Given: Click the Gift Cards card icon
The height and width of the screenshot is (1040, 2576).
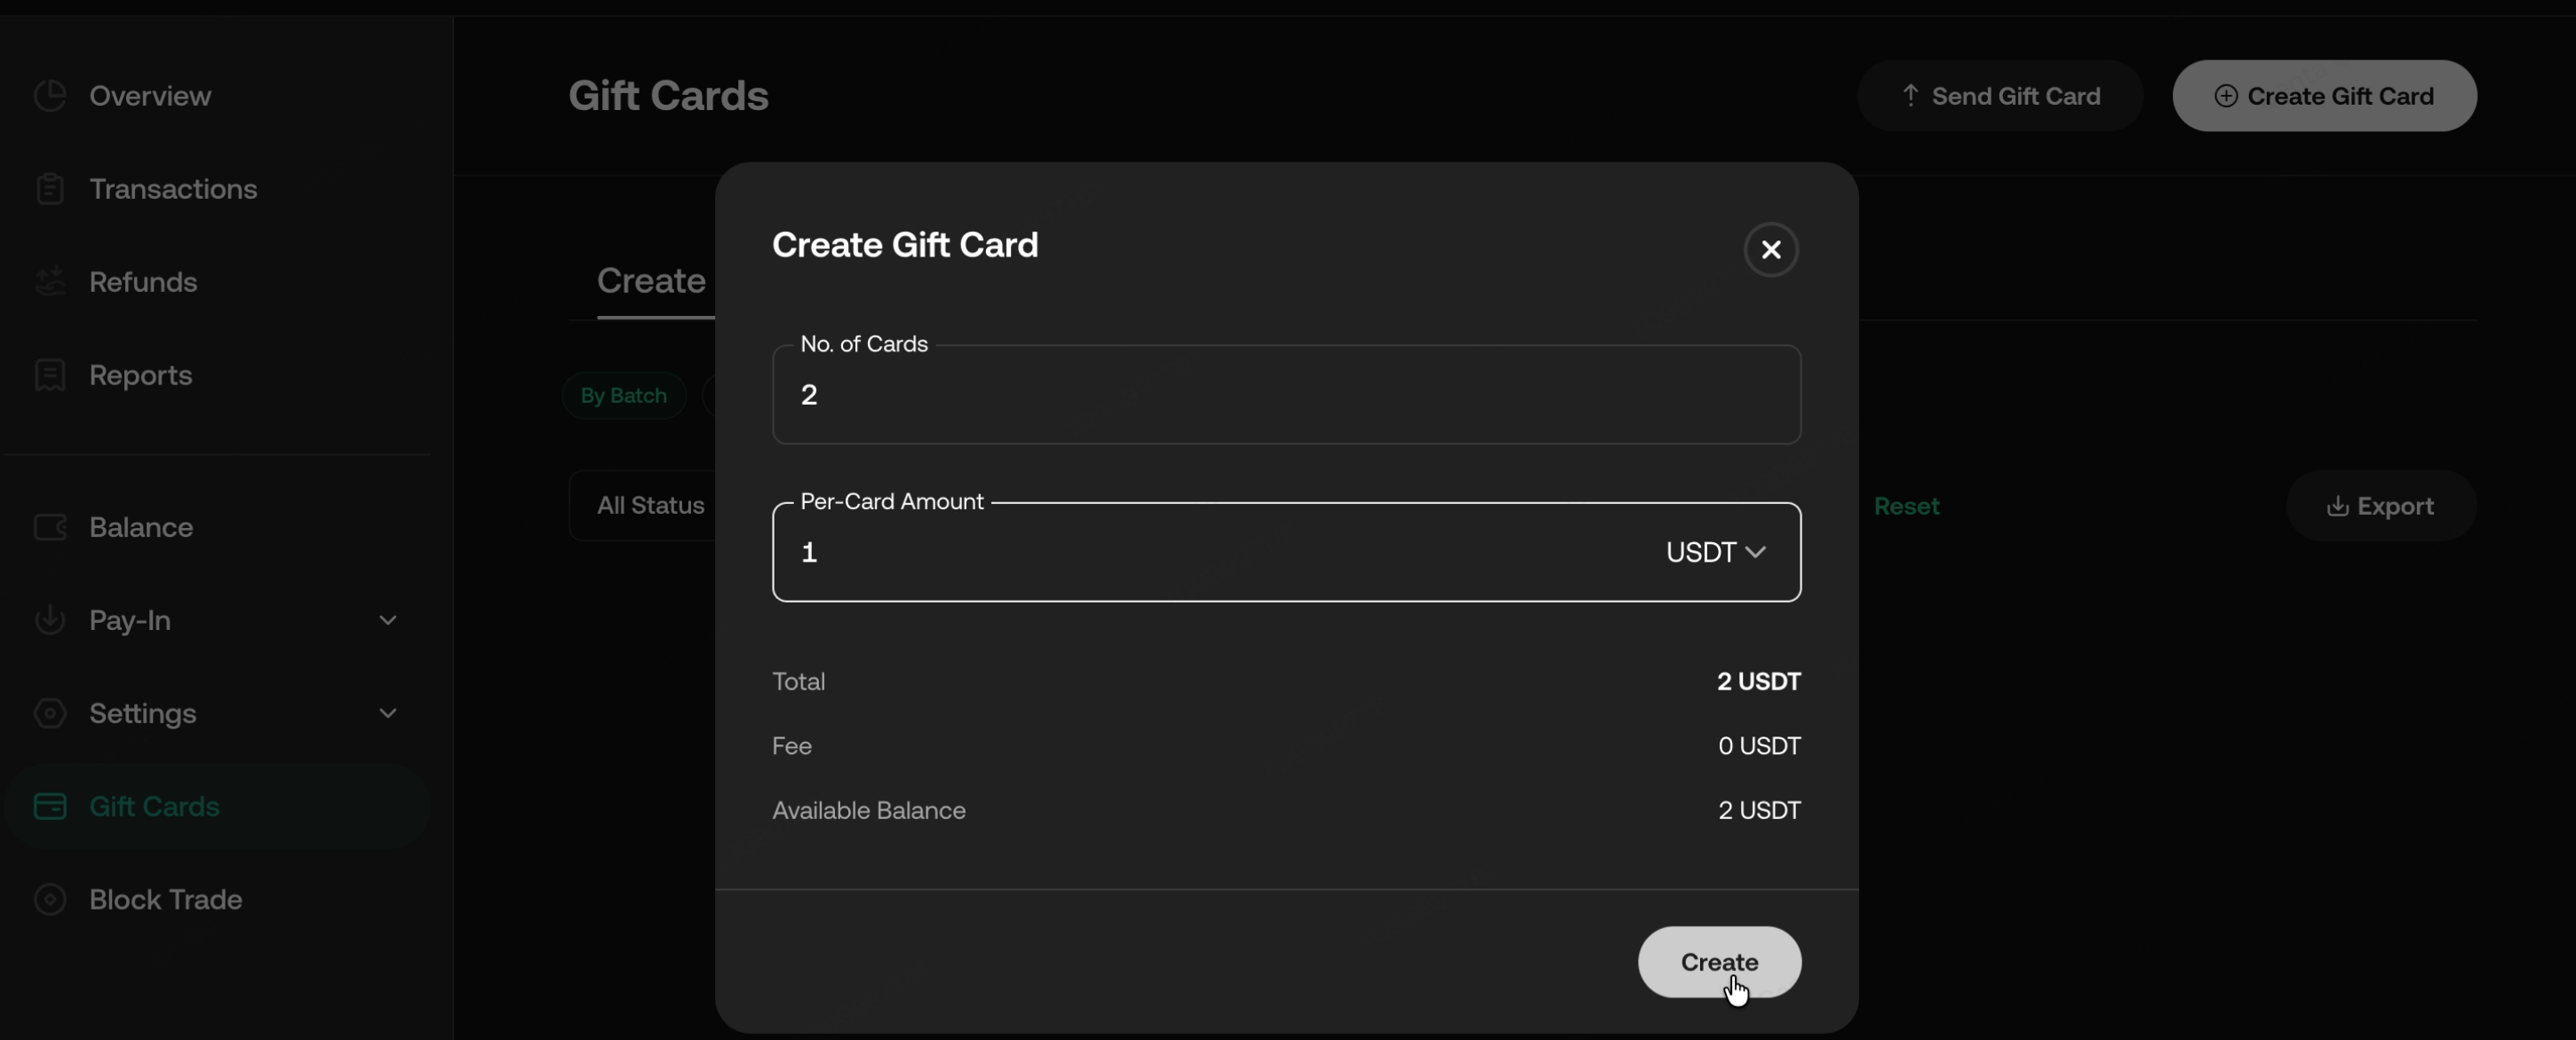Looking at the screenshot, I should point(50,807).
